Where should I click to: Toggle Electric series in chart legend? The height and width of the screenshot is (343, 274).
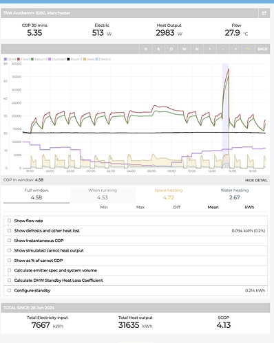point(103,59)
